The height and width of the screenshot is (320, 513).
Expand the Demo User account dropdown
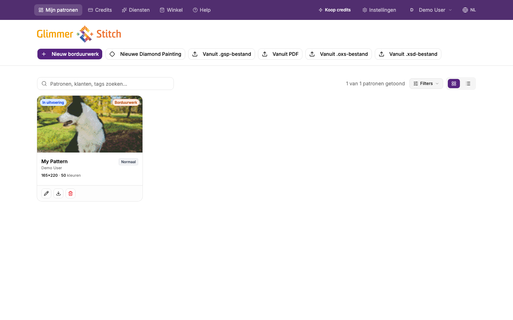(x=430, y=10)
